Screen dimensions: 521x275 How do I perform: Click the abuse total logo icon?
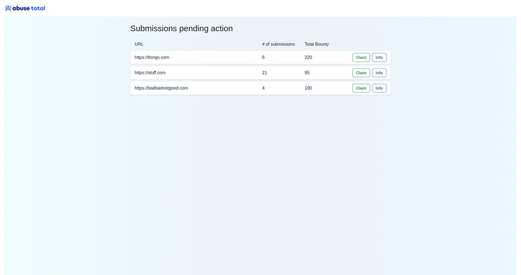point(8,8)
